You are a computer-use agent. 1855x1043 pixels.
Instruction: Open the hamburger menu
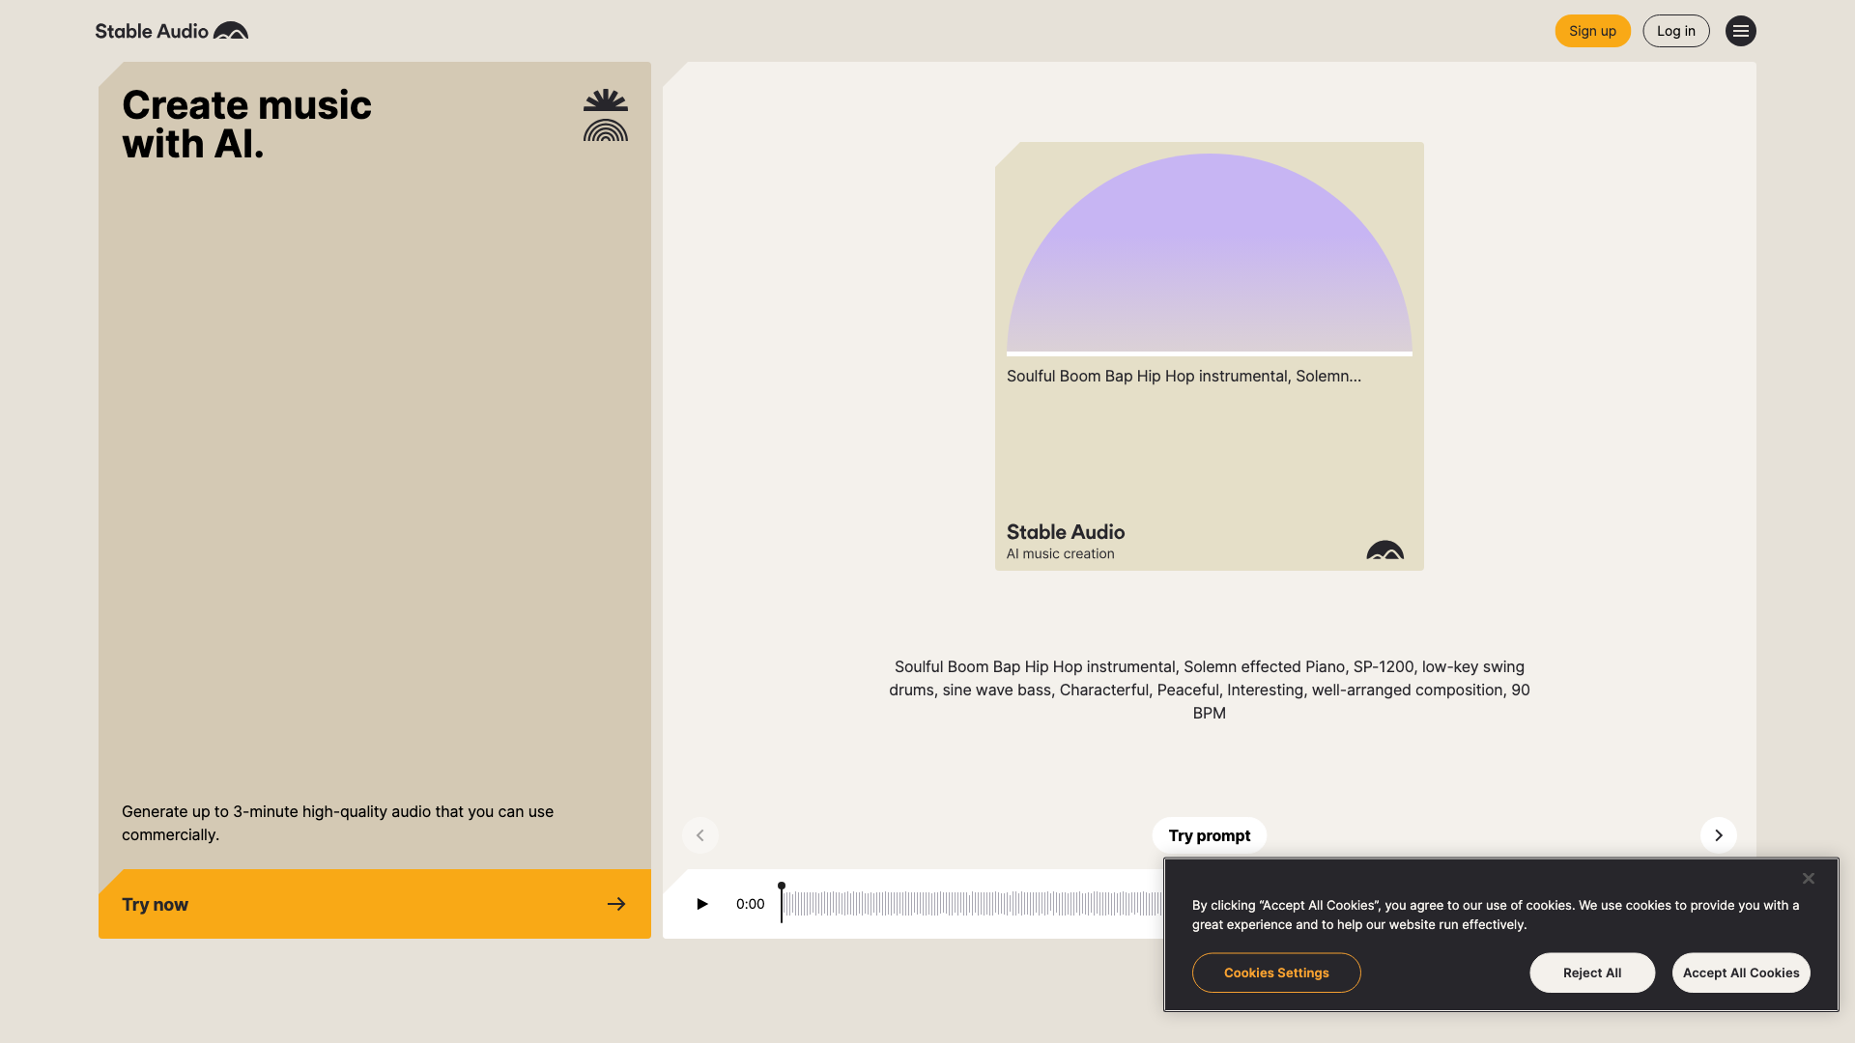1740,31
